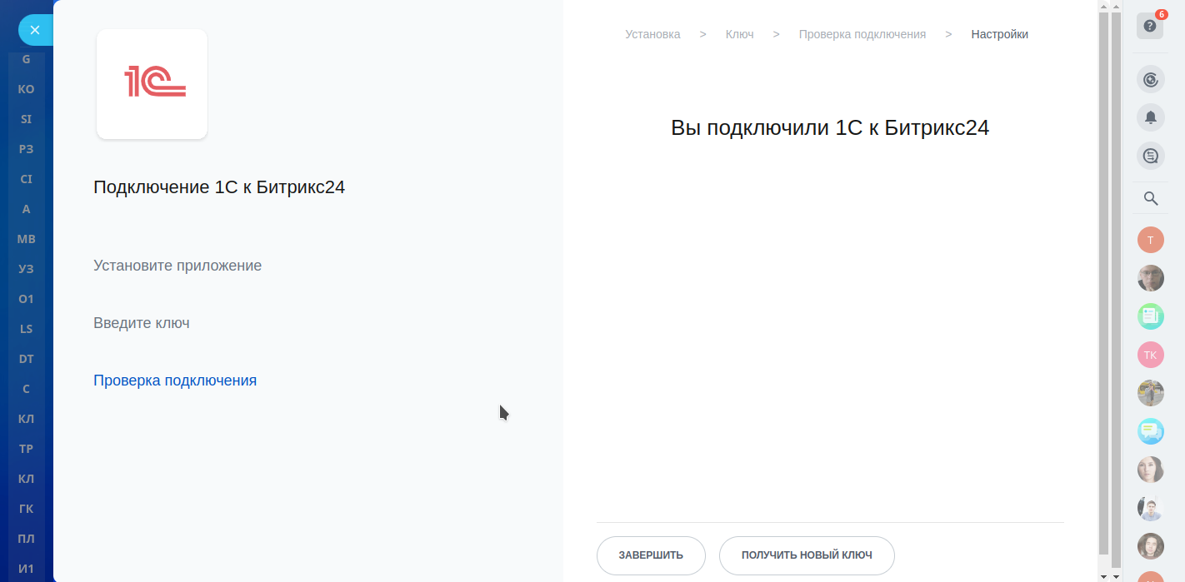The height and width of the screenshot is (582, 1185).
Task: Open the MB item in left menu
Action: [26, 239]
